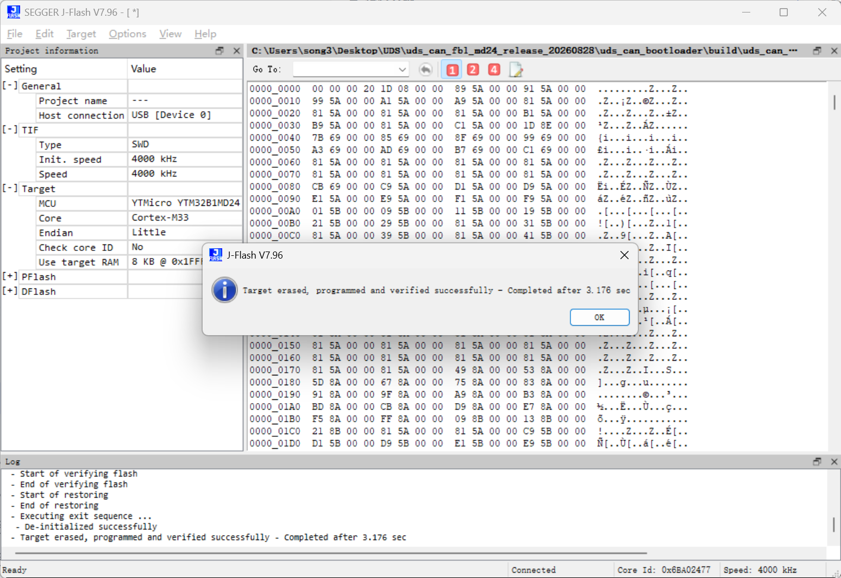Click the Log panel vertical scrollbar thumb
Image resolution: width=841 pixels, height=578 pixels.
click(x=834, y=525)
